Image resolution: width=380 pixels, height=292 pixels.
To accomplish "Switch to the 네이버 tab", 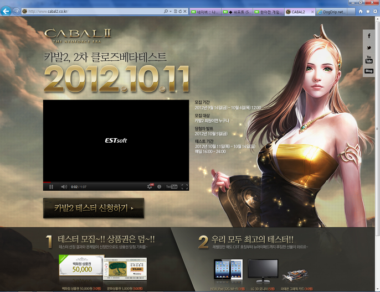I will [206, 12].
